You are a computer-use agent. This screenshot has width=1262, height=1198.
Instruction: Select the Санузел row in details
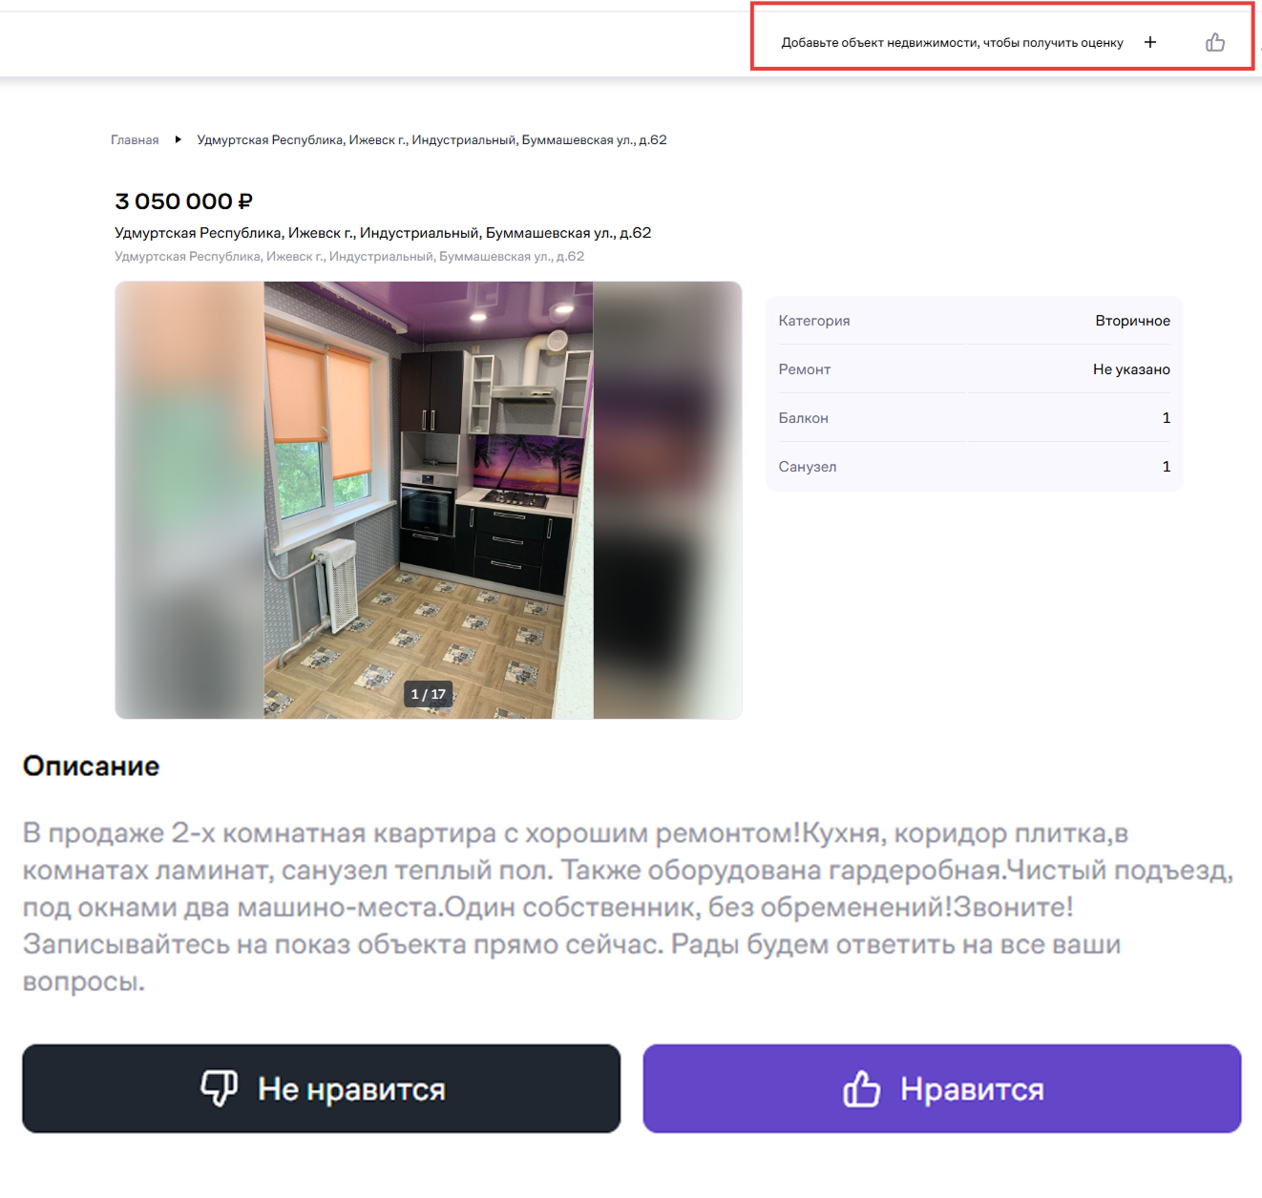click(974, 467)
